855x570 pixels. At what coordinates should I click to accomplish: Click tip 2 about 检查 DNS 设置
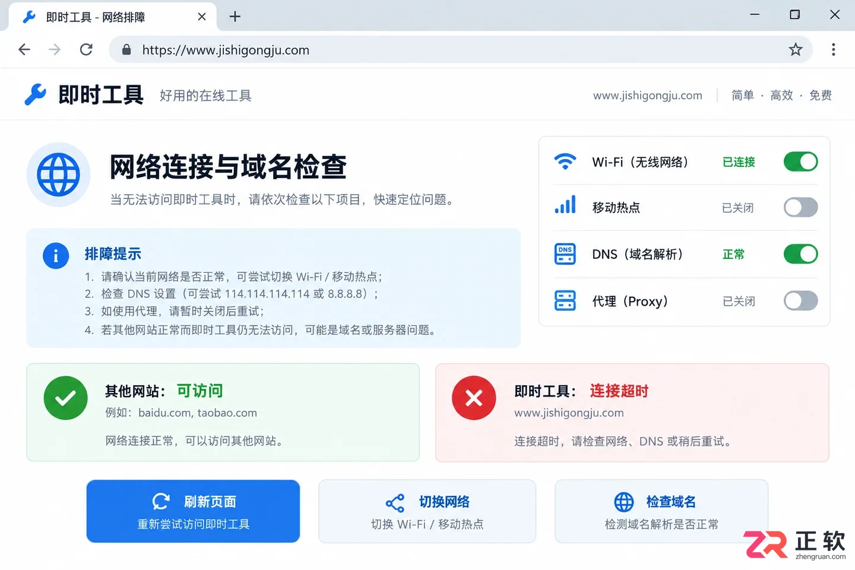(232, 294)
